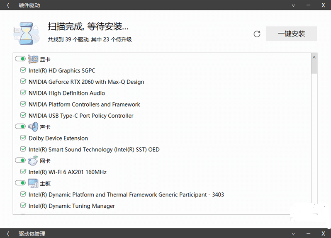Viewport: 331px width, 238px height.
Task: Uncheck NVIDIA USB Type-C Port Policy Controller
Action: point(23,115)
